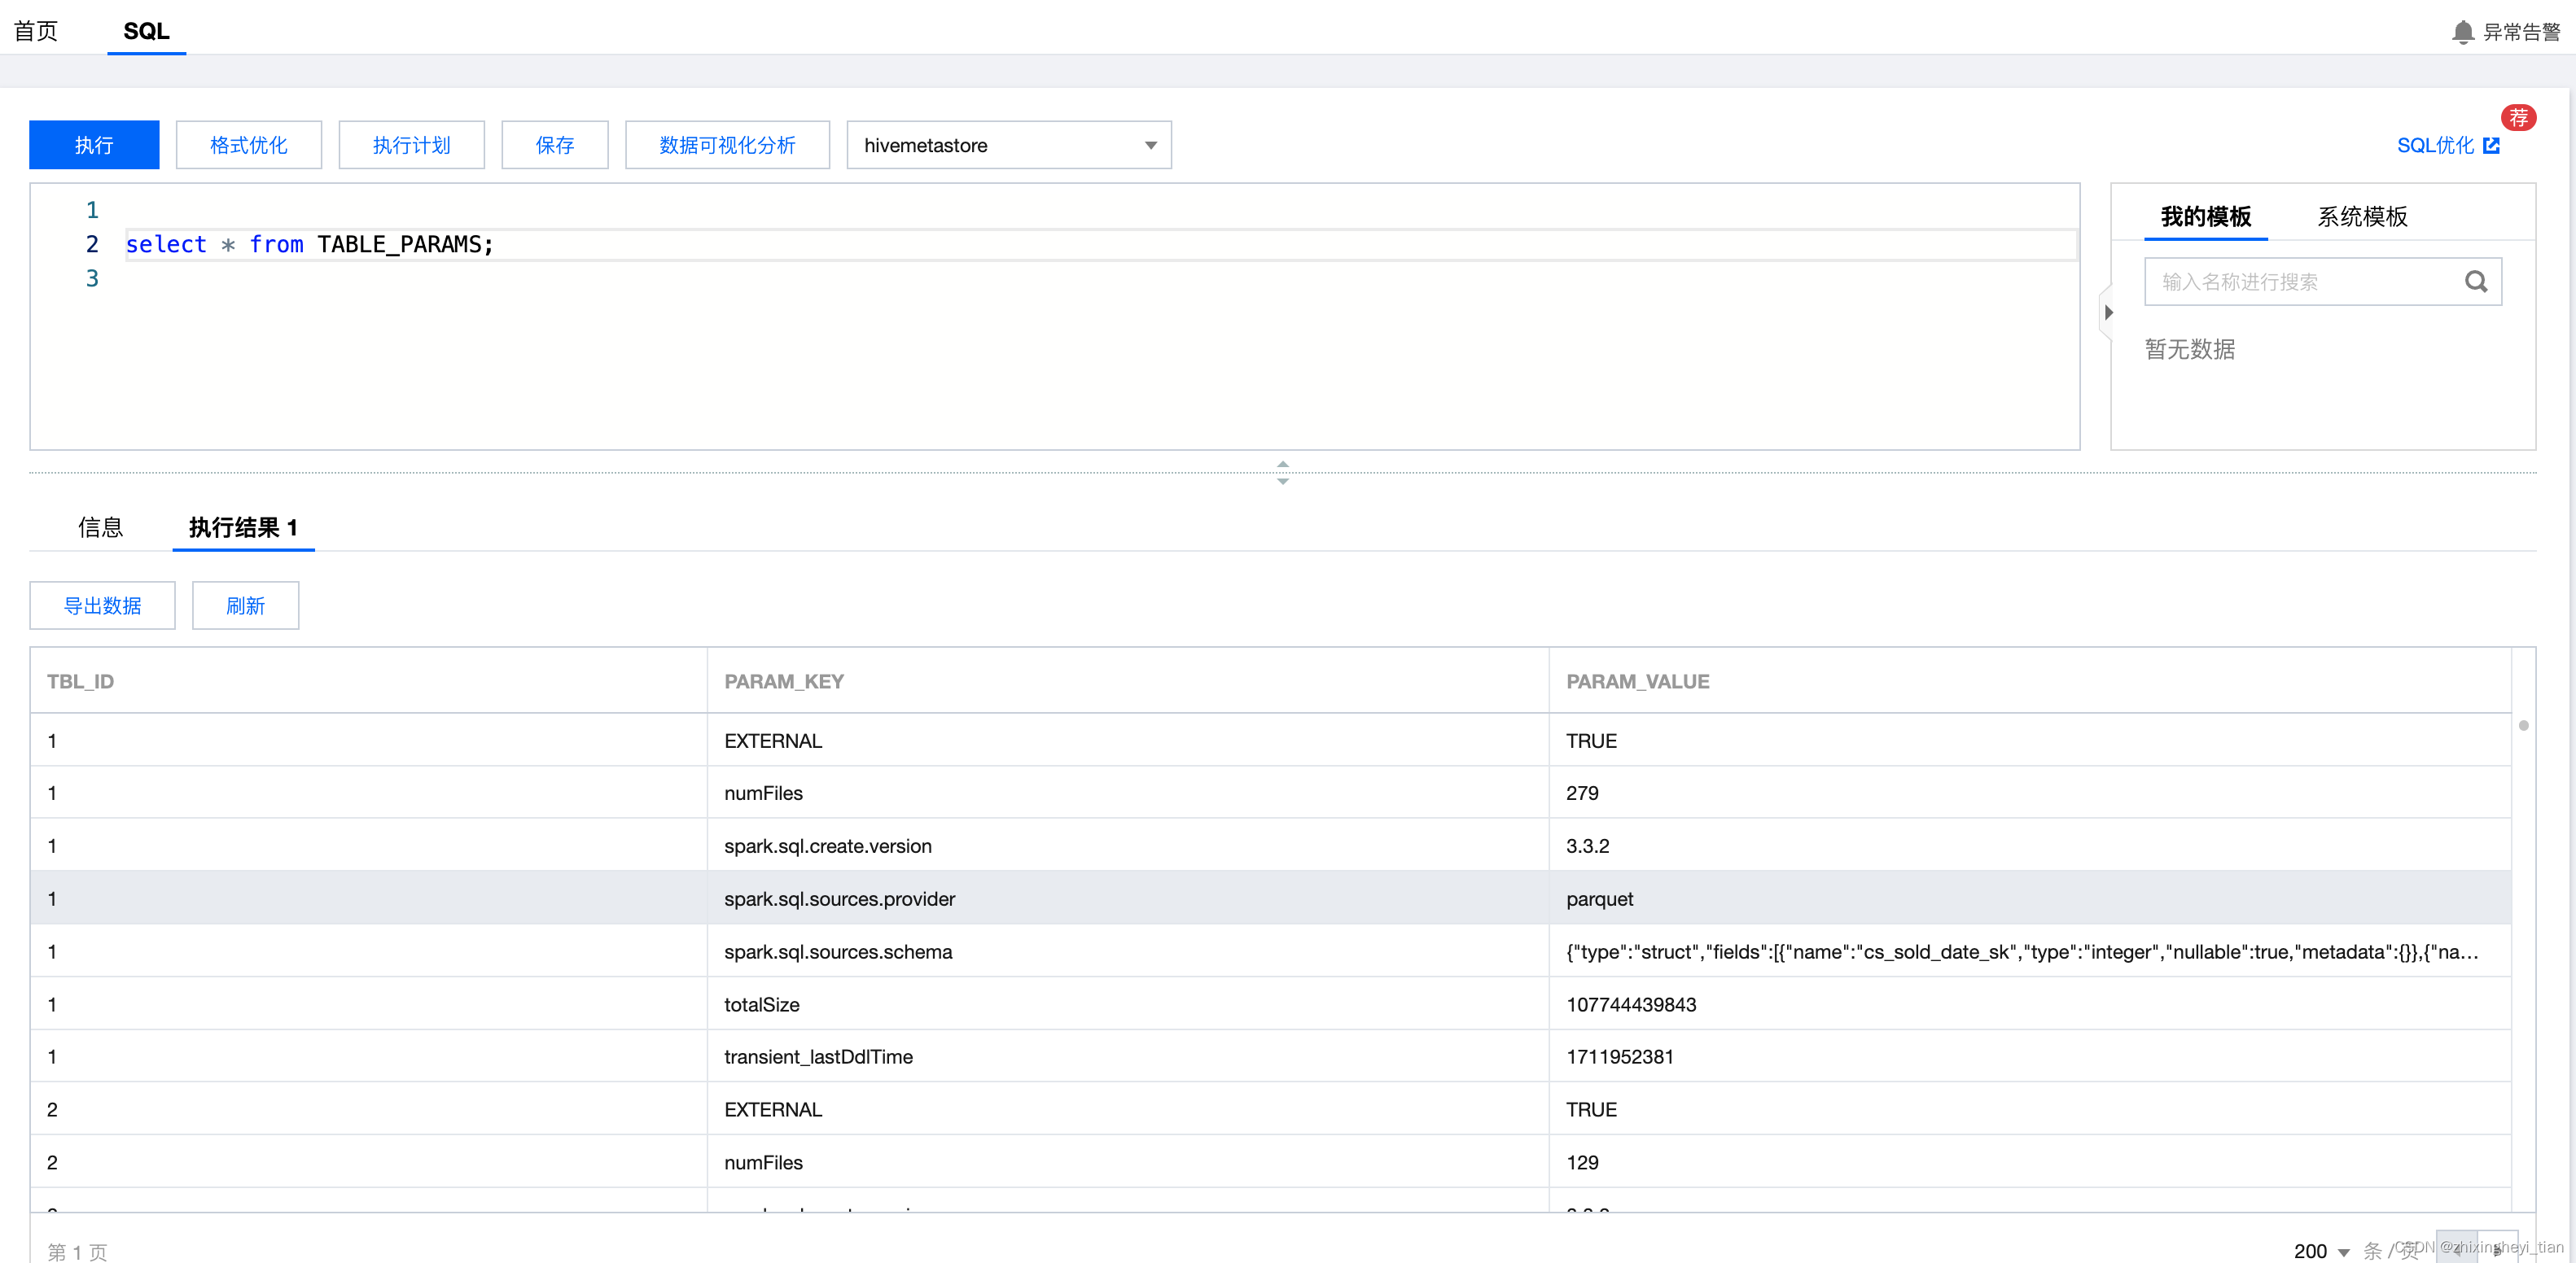This screenshot has width=2576, height=1263.
Task: Click the red 荐 badge
Action: (2518, 118)
